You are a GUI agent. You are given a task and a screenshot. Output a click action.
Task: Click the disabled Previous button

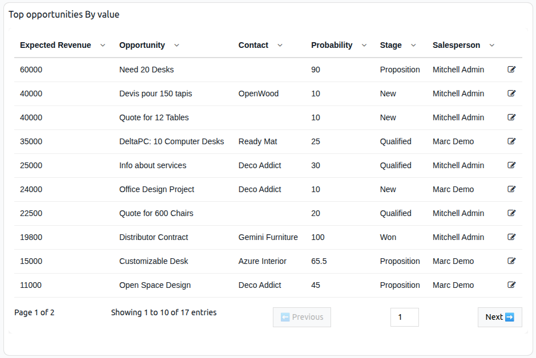302,317
